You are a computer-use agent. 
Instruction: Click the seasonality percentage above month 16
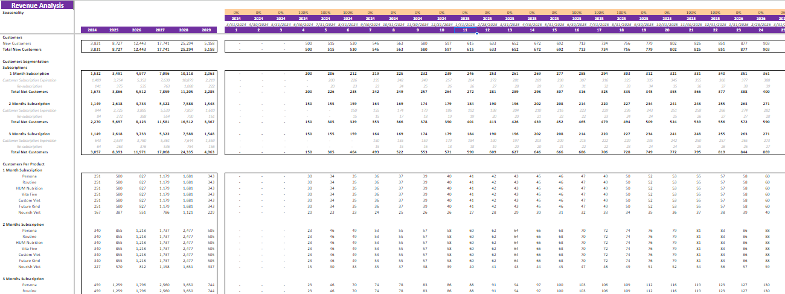tap(577, 12)
